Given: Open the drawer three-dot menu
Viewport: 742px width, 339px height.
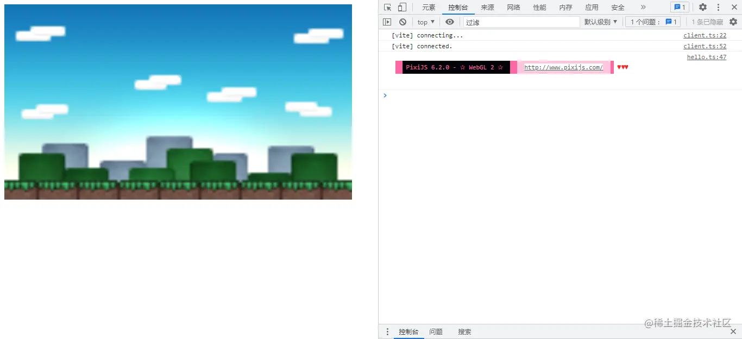Looking at the screenshot, I should click(387, 331).
